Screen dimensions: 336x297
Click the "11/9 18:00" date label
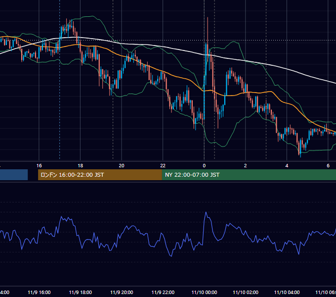pos(81,292)
